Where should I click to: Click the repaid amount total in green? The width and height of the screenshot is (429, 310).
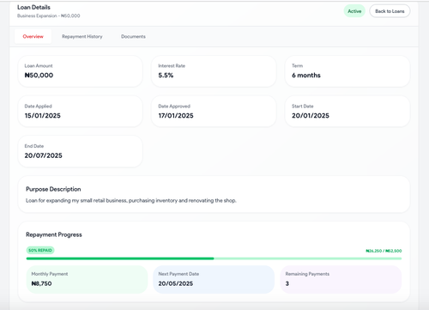(x=384, y=251)
